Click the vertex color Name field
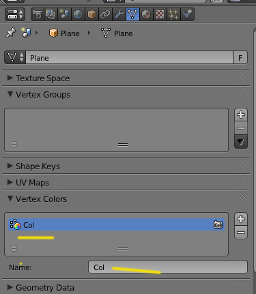The height and width of the screenshot is (294, 256). coord(168,267)
